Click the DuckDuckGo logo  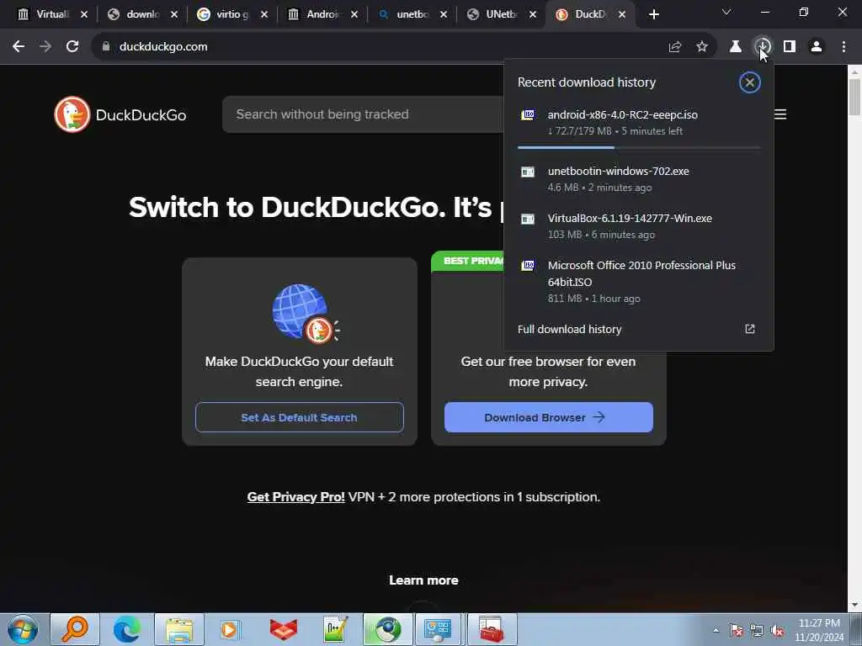click(120, 114)
